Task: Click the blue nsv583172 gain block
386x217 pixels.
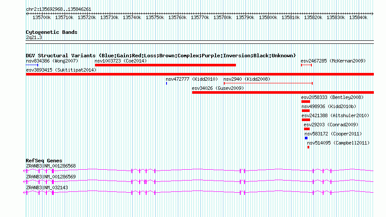Action: (306, 138)
